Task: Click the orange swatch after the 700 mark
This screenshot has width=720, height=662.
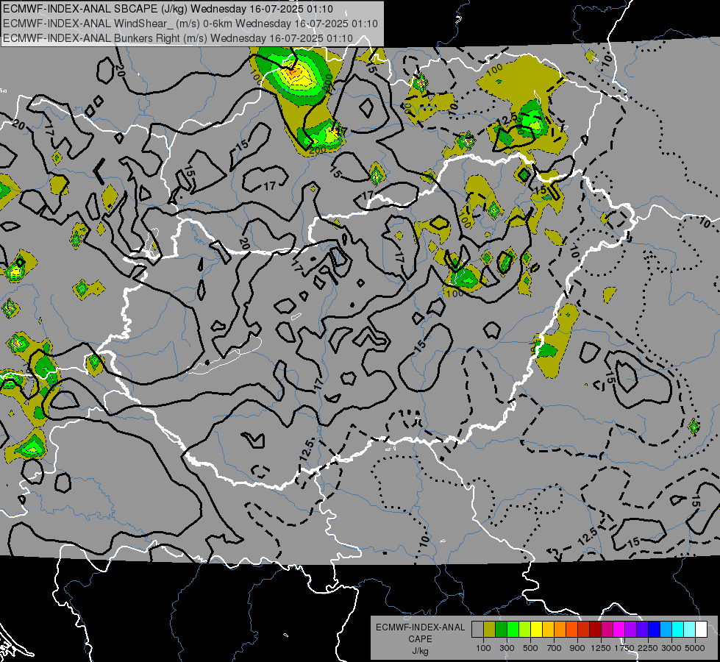Action: pyautogui.click(x=560, y=630)
